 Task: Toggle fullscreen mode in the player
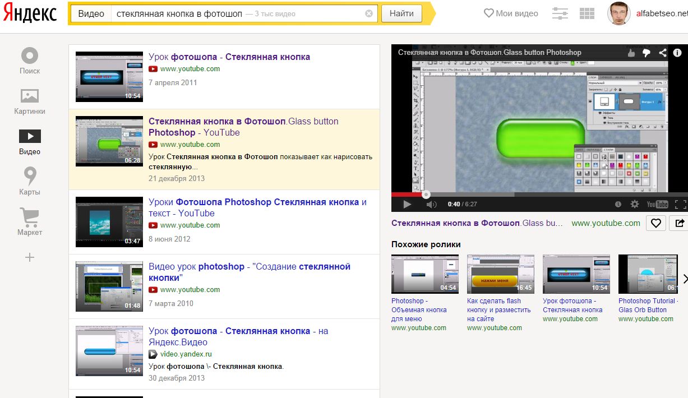point(680,205)
